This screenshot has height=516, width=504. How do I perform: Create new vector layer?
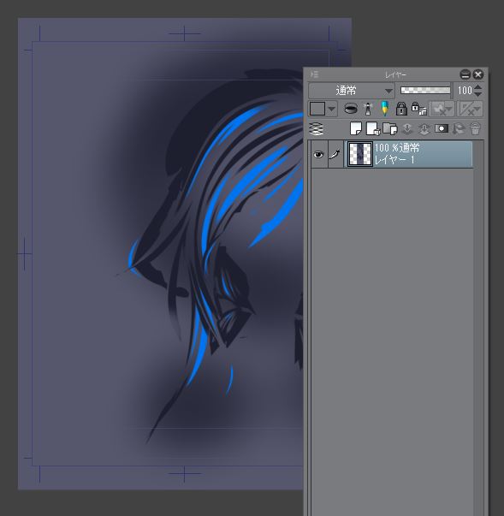pyautogui.click(x=373, y=128)
